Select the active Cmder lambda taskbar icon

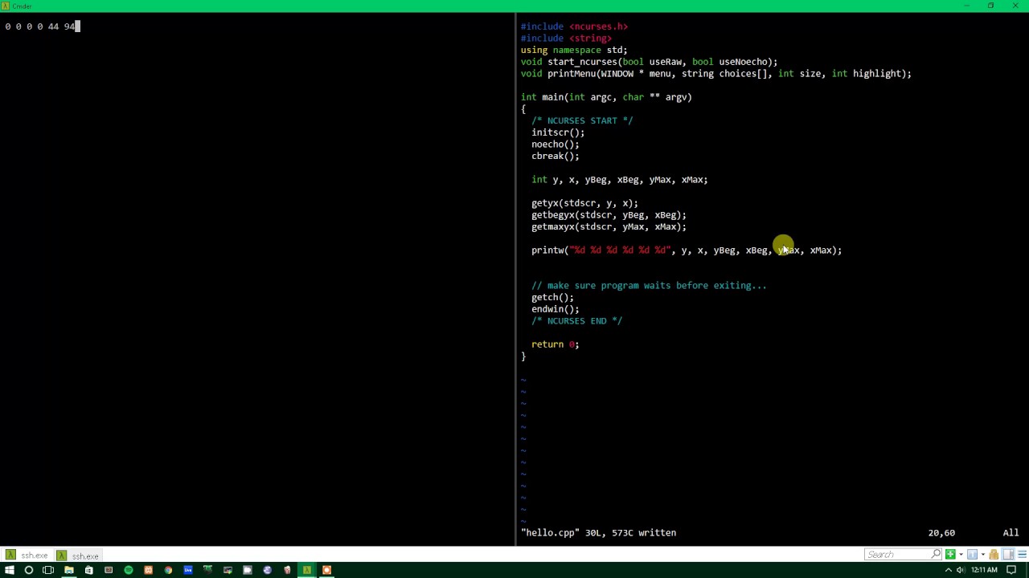[x=307, y=570]
